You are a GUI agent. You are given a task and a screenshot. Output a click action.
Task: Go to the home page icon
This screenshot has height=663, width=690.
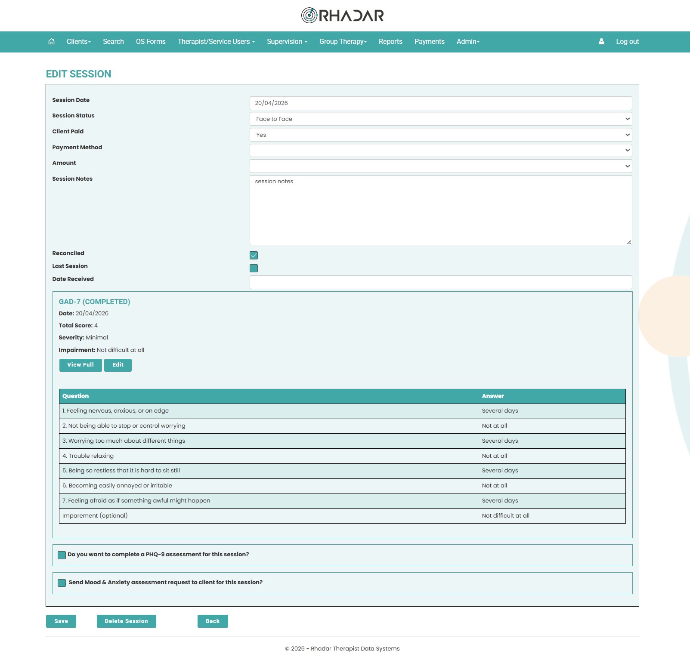[x=51, y=41]
